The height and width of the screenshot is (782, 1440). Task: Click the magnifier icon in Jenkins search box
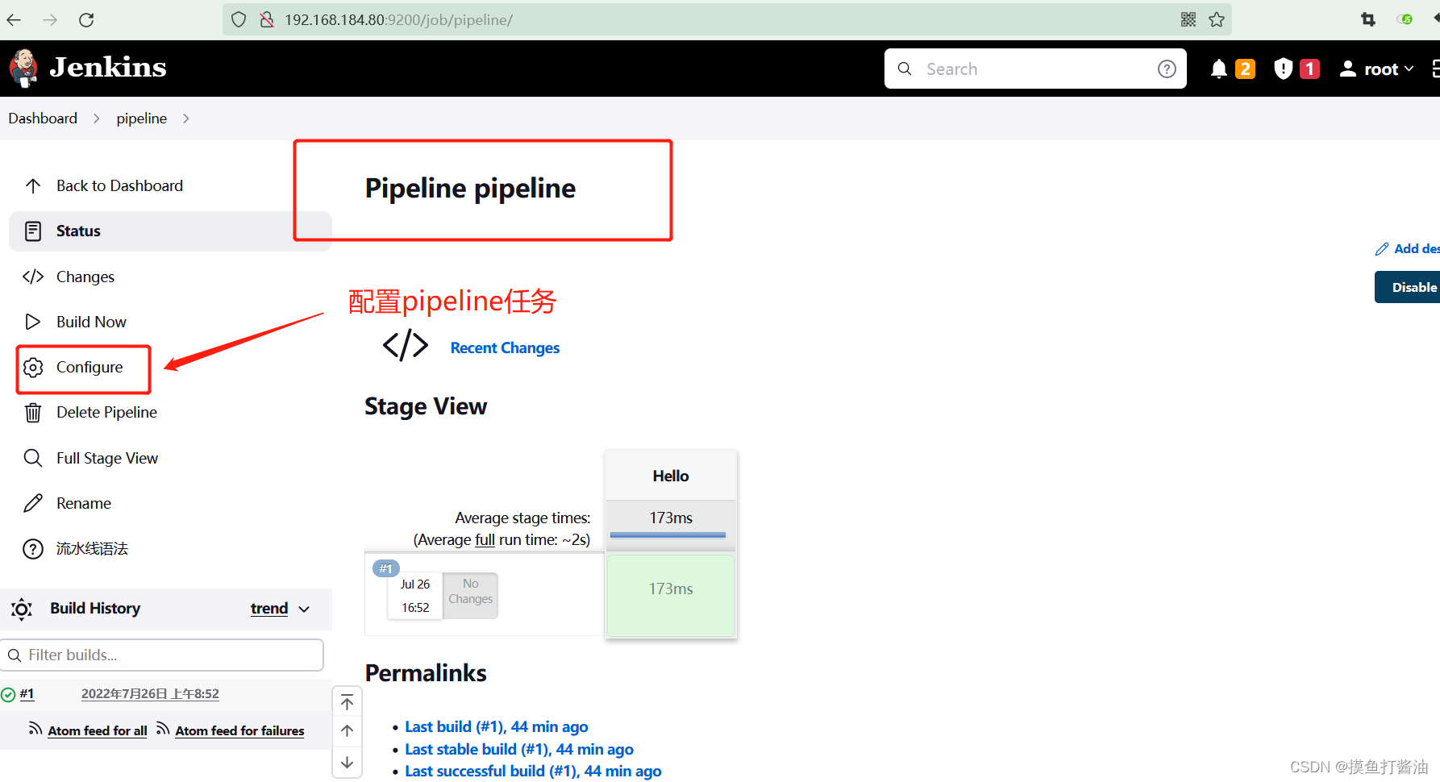click(905, 69)
